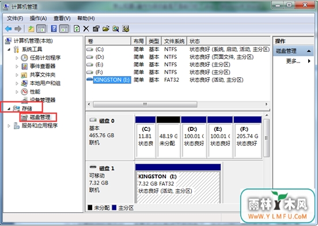This screenshot has height=226, width=318.
Task: Sort by the 文件系统 column header
Action: click(x=174, y=41)
